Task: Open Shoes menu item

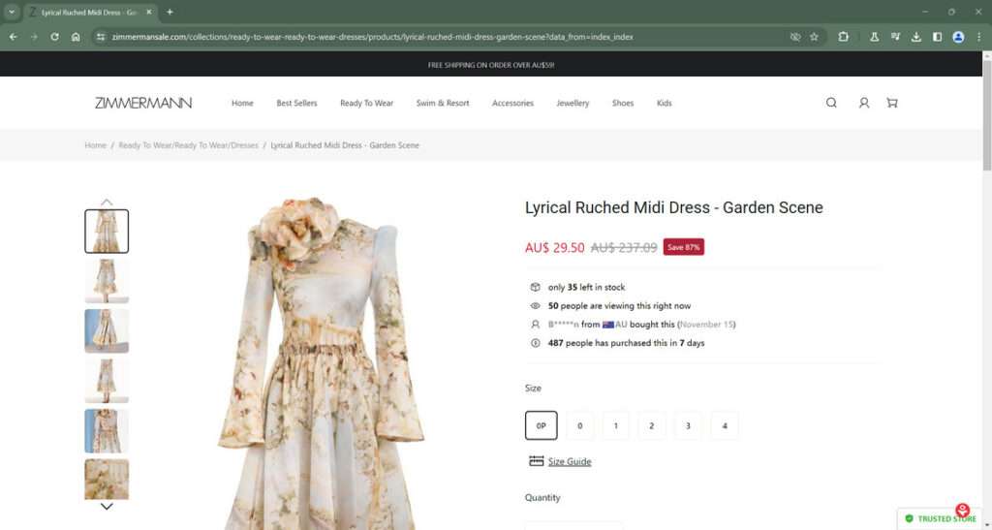Action: [x=623, y=103]
